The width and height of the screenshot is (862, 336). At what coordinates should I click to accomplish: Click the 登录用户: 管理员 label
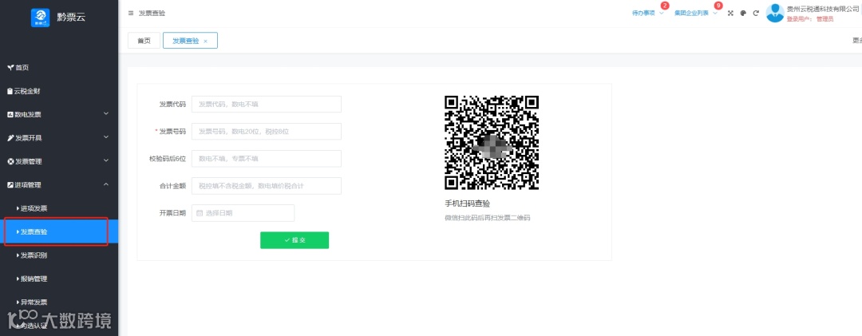pyautogui.click(x=810, y=18)
